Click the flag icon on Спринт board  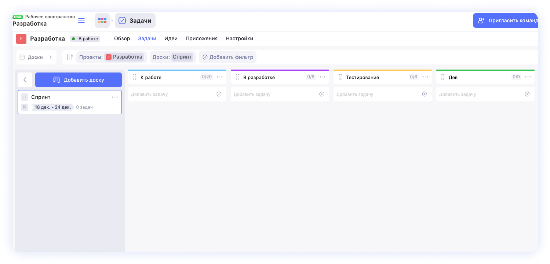pos(25,107)
